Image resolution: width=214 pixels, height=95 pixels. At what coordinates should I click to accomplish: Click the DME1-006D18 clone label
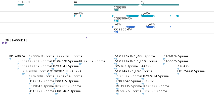coord(16,40)
